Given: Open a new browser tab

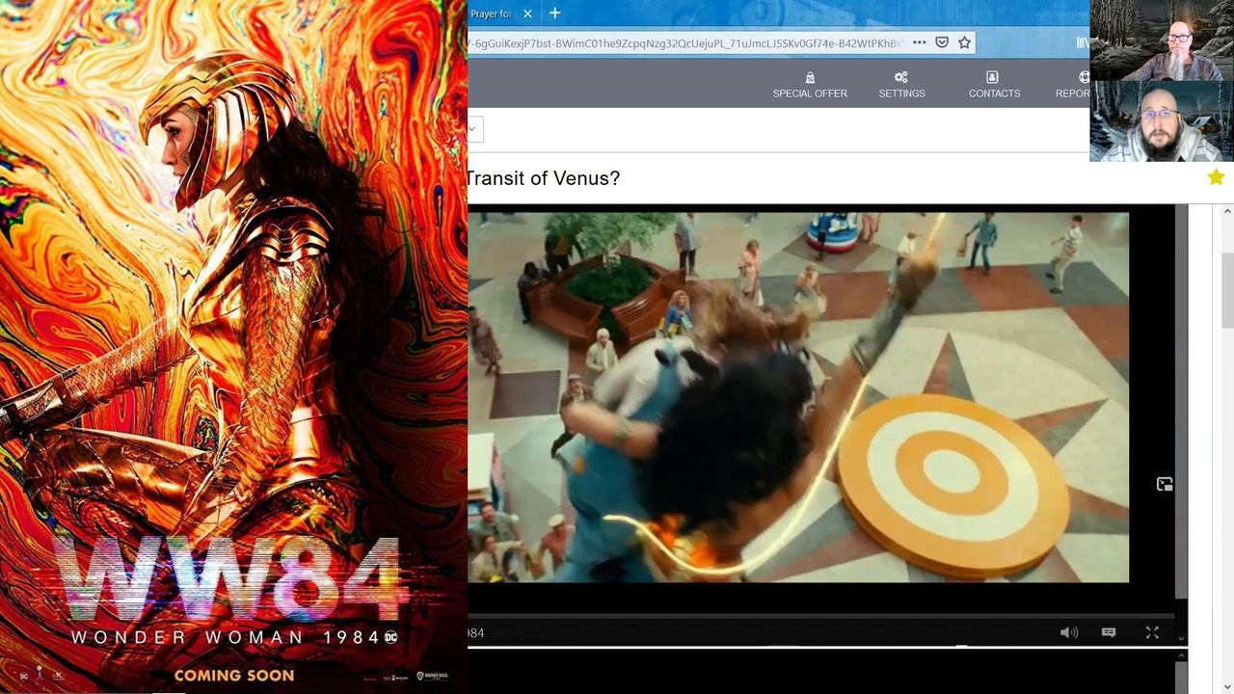Looking at the screenshot, I should click(x=554, y=13).
